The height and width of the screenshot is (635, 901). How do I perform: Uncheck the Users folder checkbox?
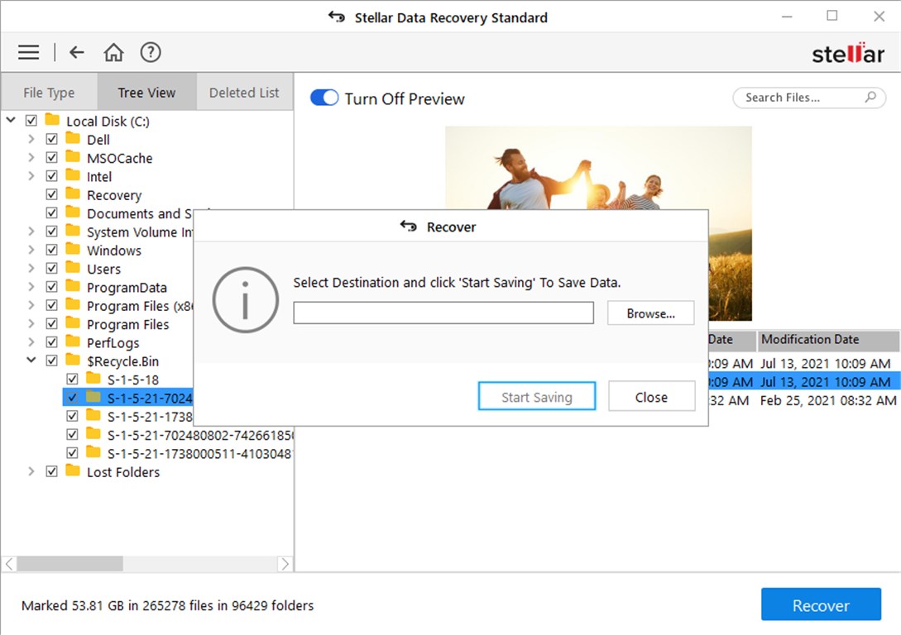point(52,268)
